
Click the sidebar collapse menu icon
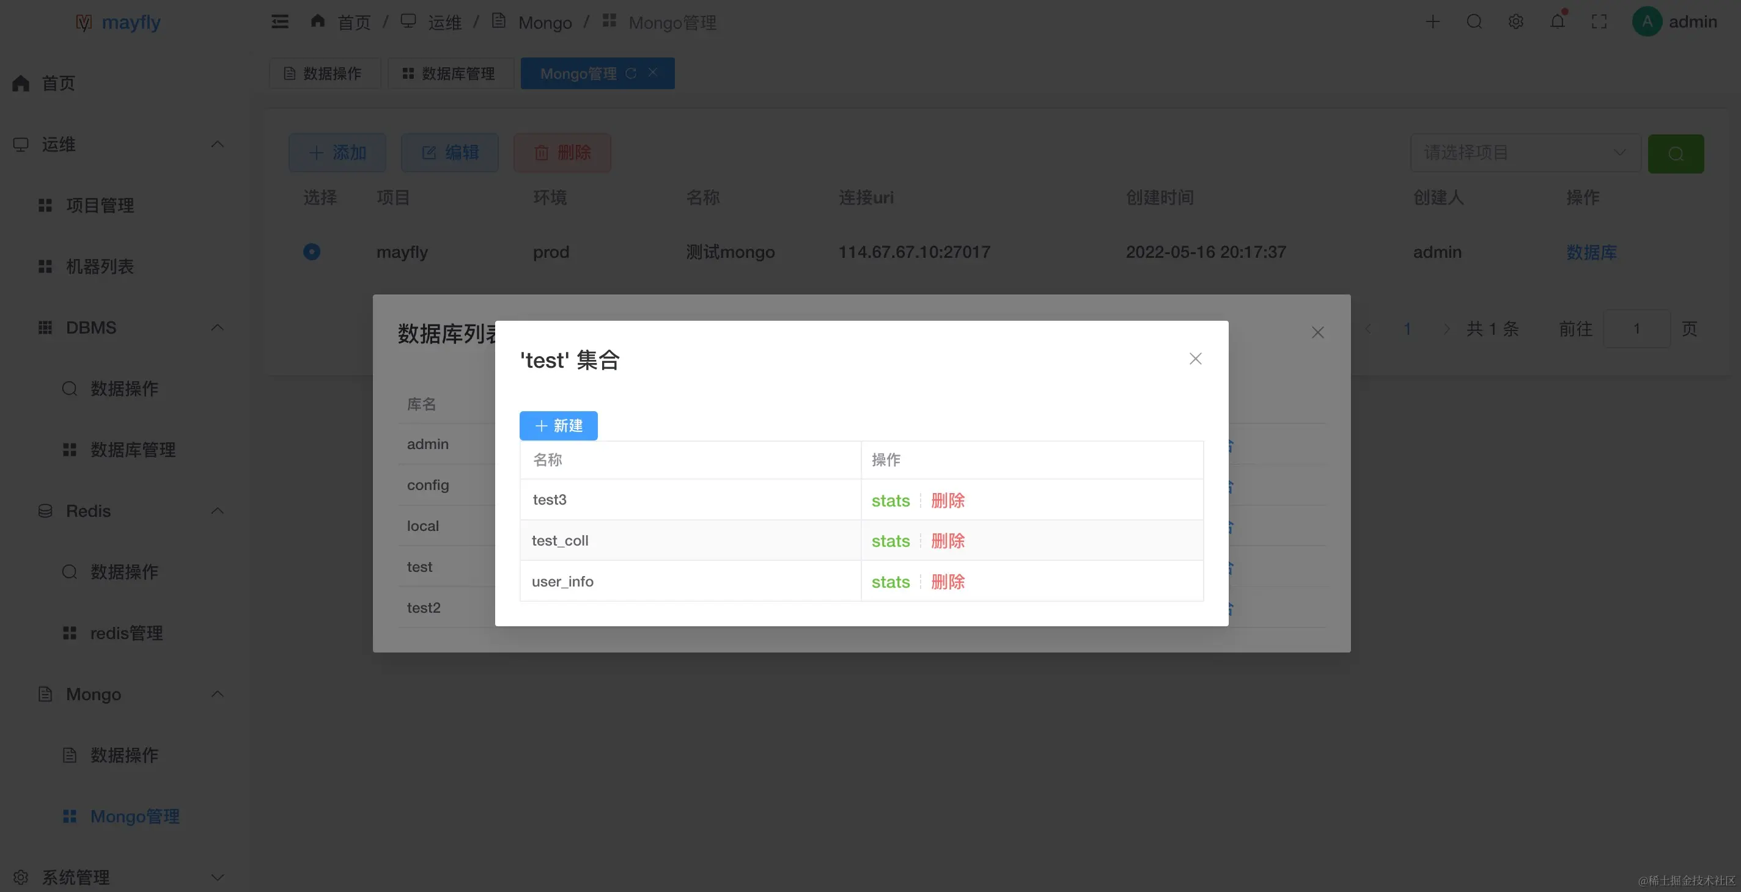(x=280, y=21)
